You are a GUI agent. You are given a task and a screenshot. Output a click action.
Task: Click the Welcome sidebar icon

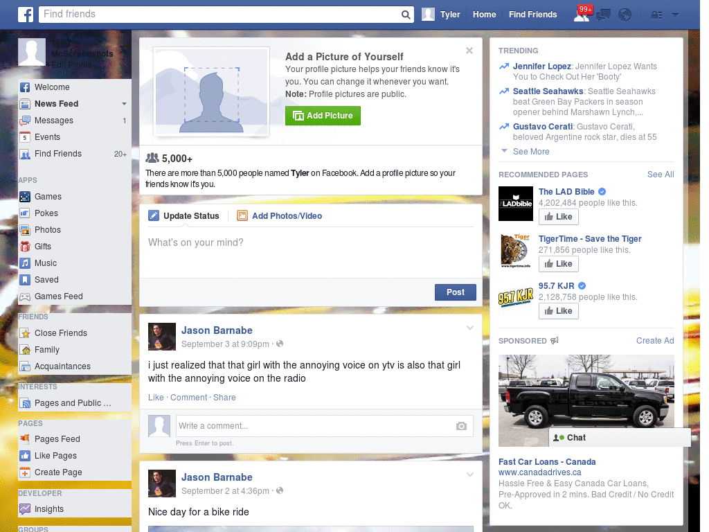coord(25,87)
